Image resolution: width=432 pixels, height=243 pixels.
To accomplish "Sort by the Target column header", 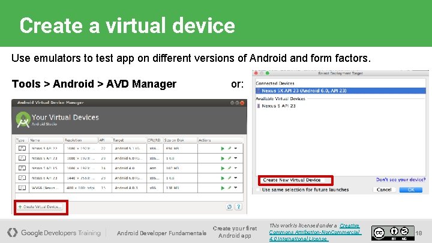I will [x=128, y=140].
